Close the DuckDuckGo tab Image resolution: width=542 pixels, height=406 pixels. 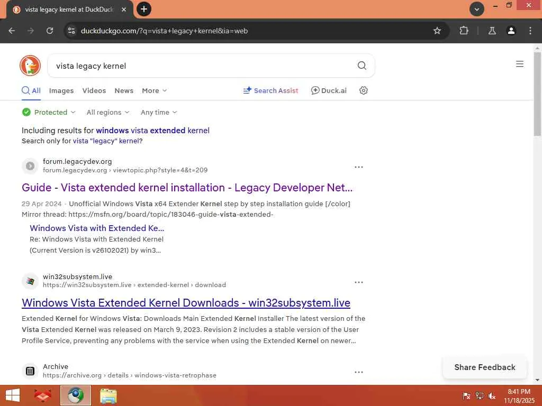click(124, 10)
